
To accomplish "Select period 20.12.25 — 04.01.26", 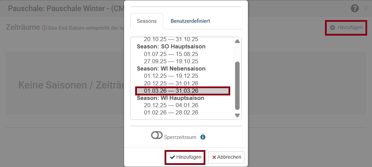I will coord(182,105).
